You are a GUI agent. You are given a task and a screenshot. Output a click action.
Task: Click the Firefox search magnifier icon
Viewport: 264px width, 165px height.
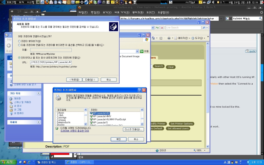(x=260, y=19)
